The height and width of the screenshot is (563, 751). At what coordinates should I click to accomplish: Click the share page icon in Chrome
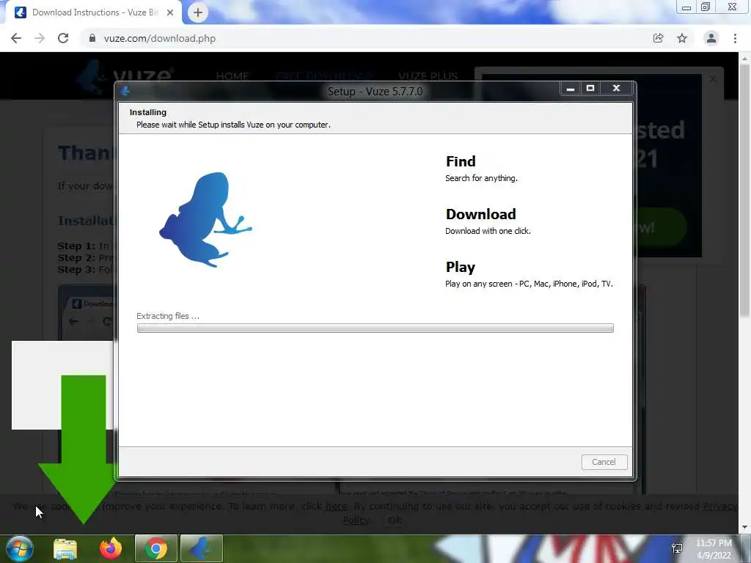pyautogui.click(x=658, y=38)
